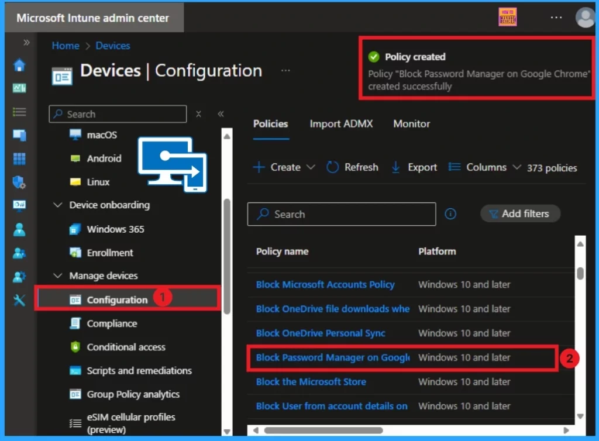Screen dimensions: 599x441
Task: Click the Policy created notification
Action: [x=477, y=69]
